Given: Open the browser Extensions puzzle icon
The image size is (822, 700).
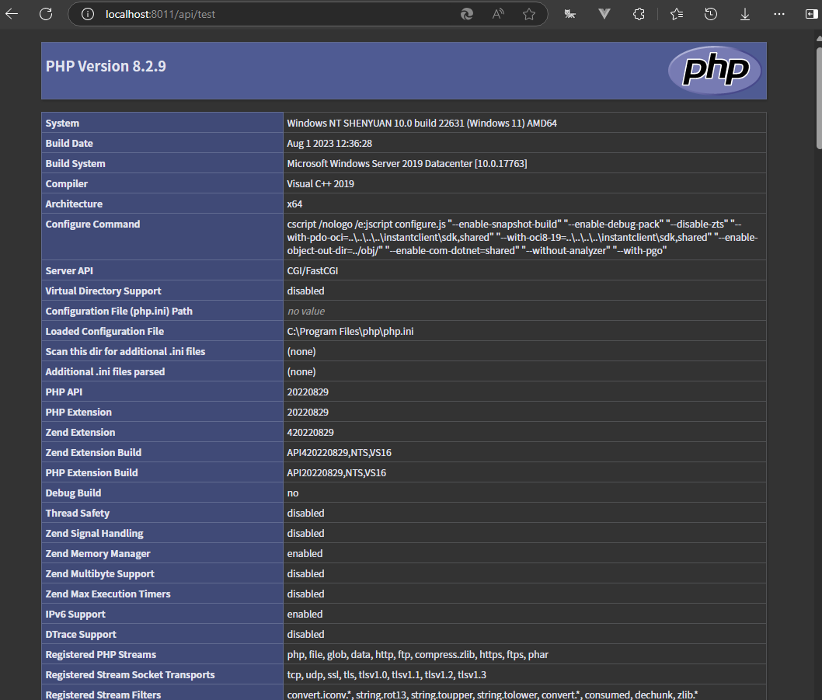Looking at the screenshot, I should [x=639, y=14].
